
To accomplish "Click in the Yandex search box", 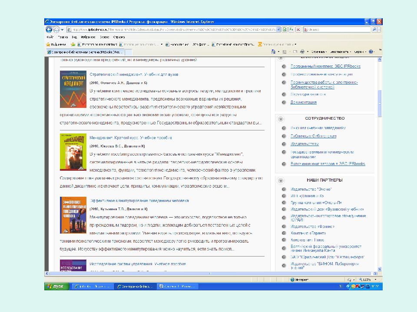I will [x=338, y=29].
